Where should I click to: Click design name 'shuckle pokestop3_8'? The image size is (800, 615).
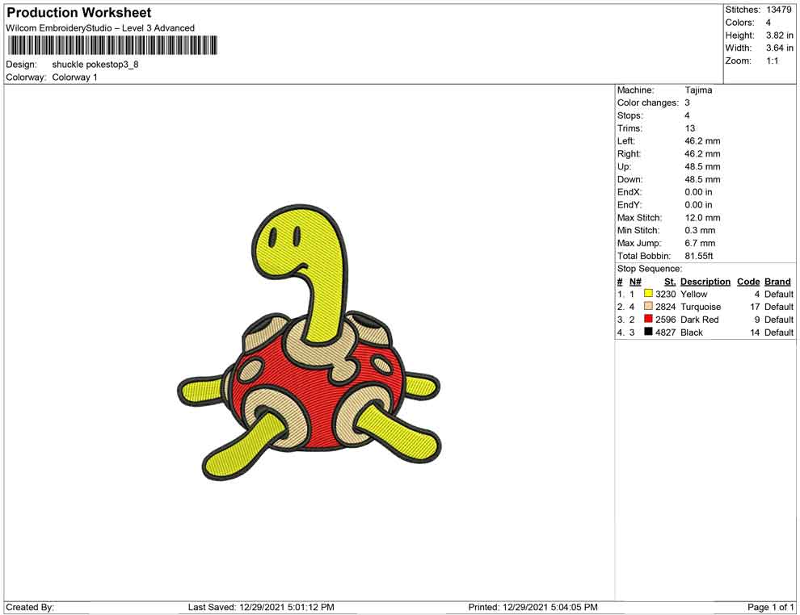tap(95, 65)
